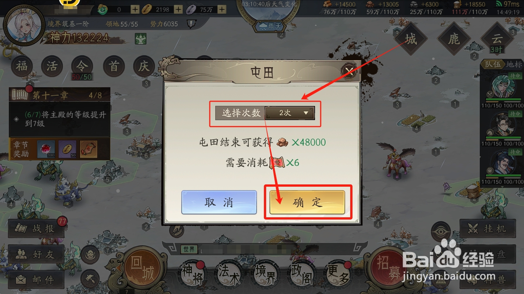Click the plus beside 75万 currency

222,9
